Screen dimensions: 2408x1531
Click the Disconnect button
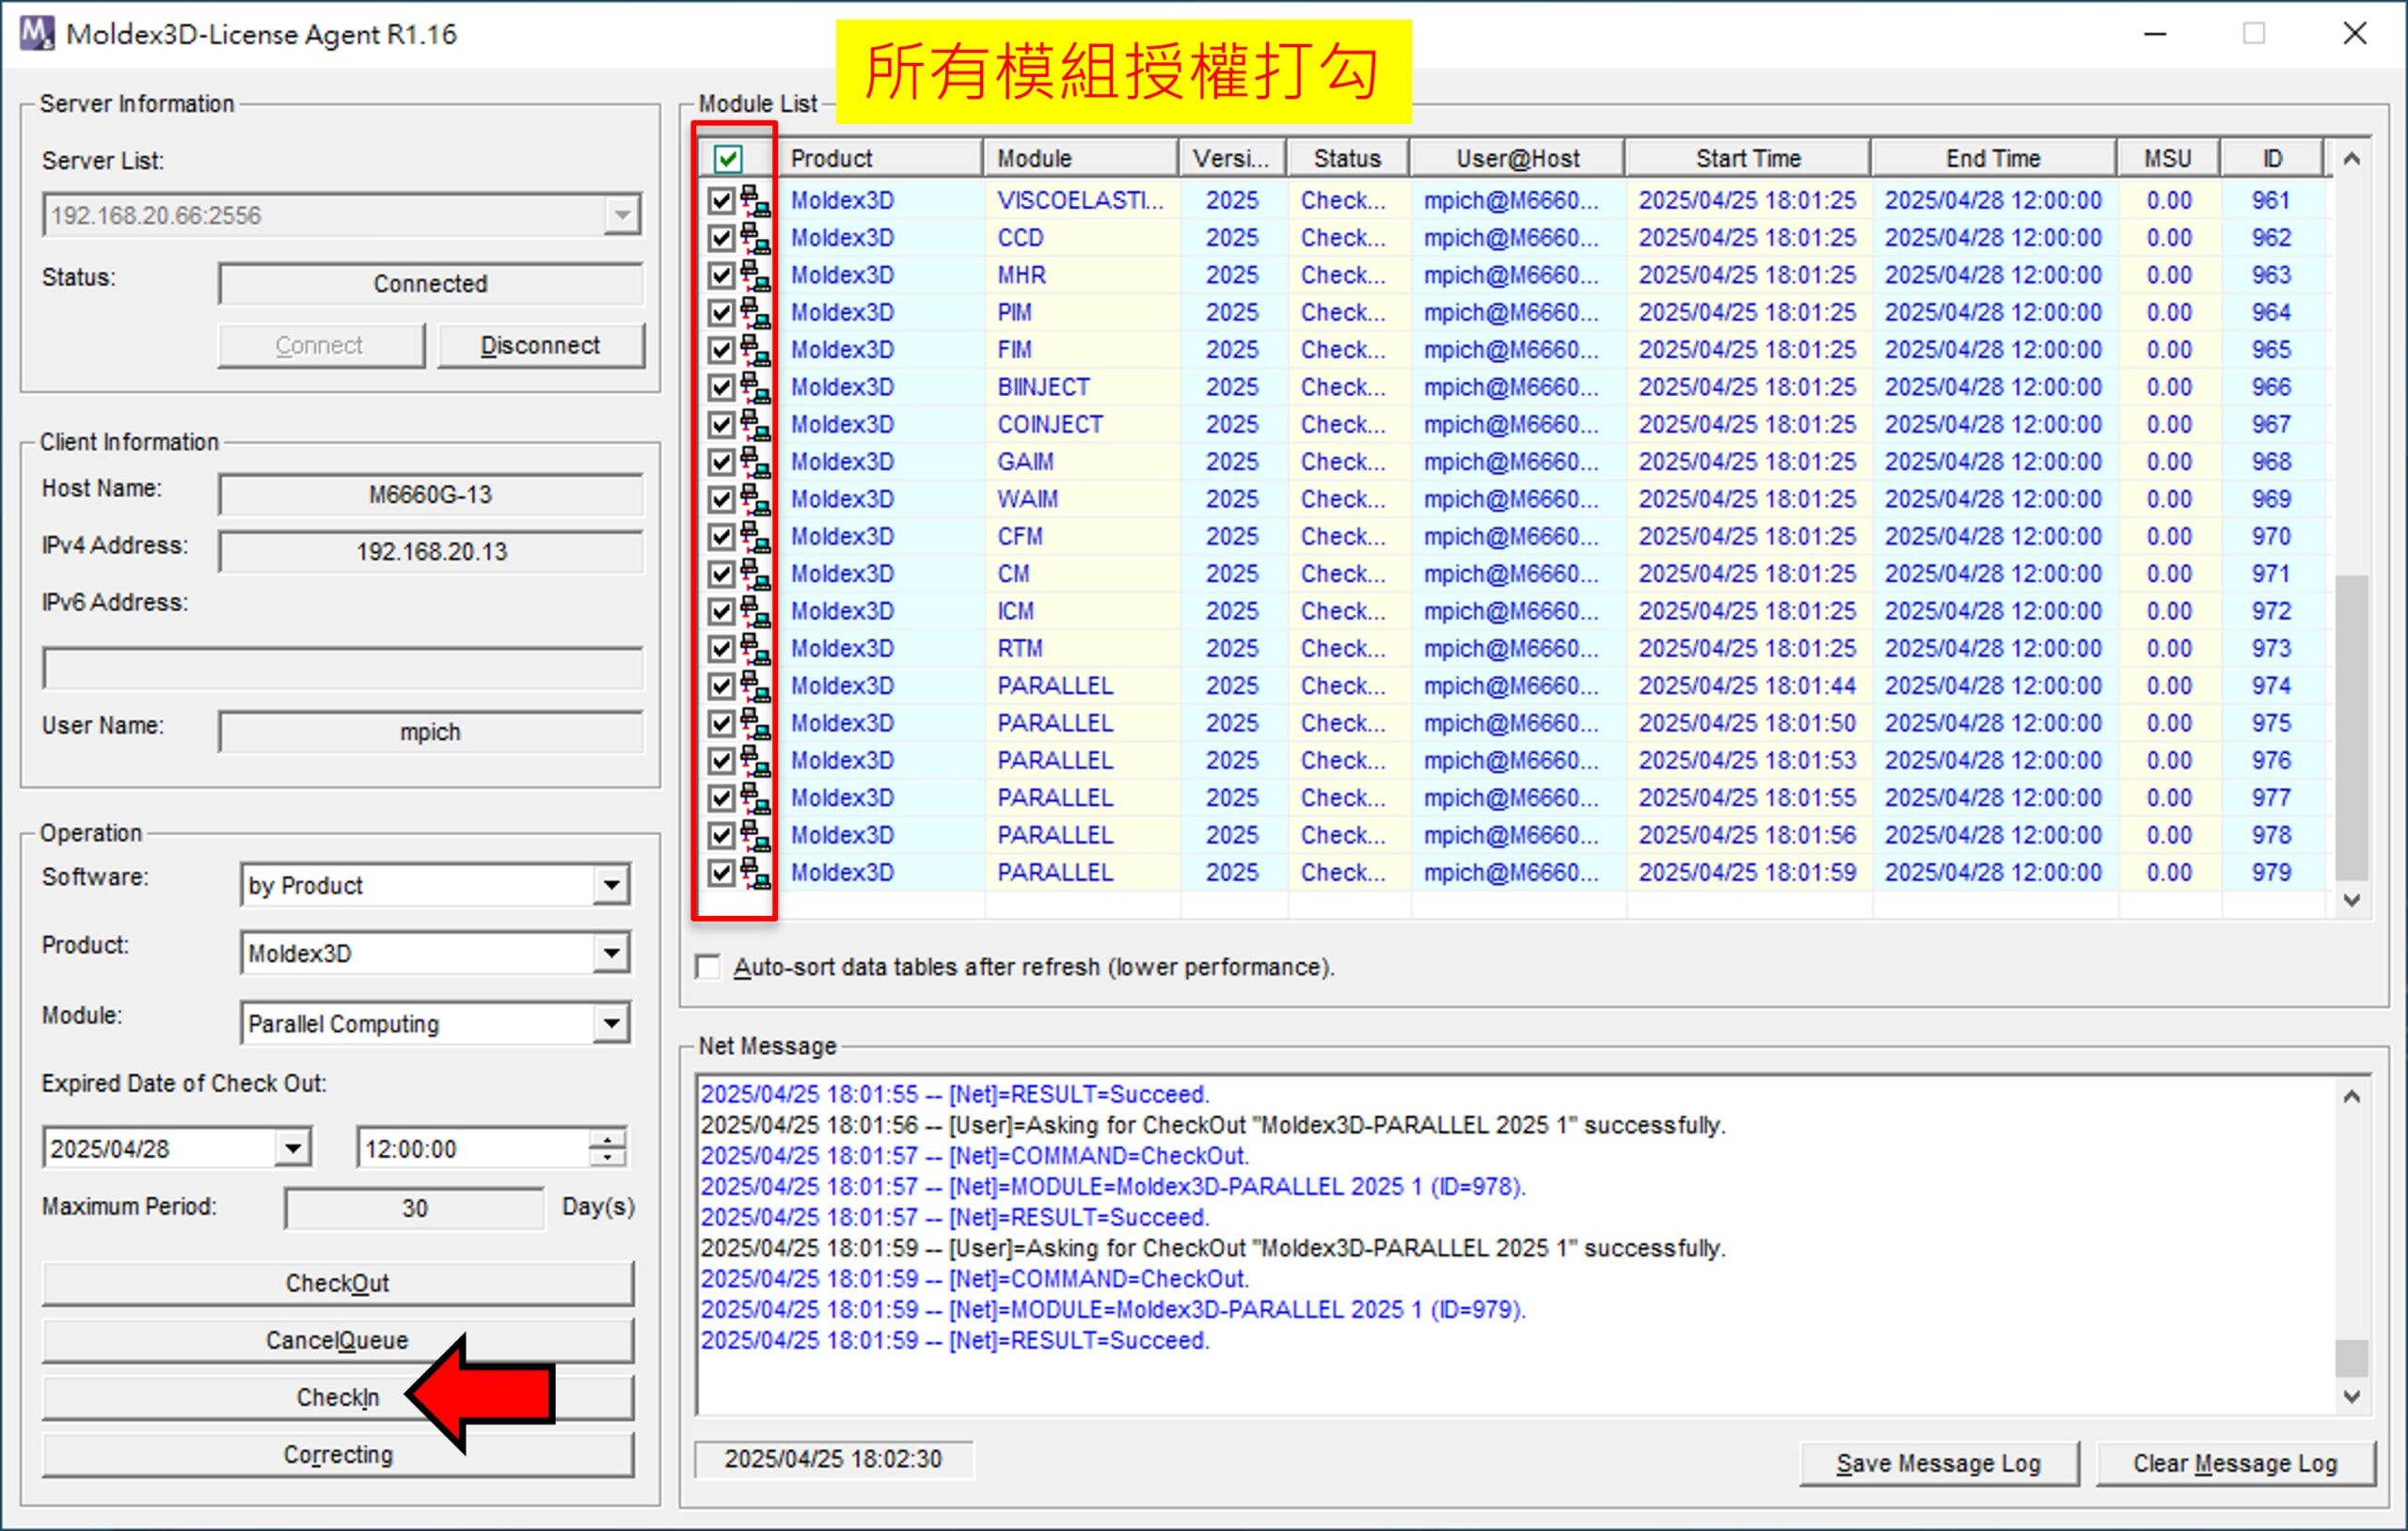click(541, 345)
